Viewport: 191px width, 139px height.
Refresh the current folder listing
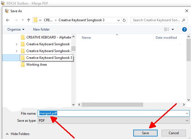point(124,20)
